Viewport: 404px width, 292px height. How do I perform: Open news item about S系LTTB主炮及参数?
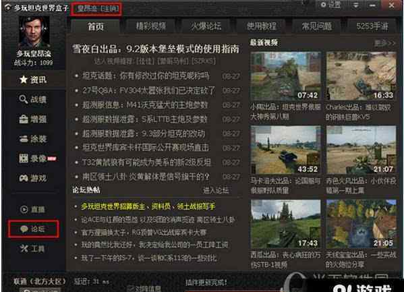pyautogui.click(x=145, y=119)
